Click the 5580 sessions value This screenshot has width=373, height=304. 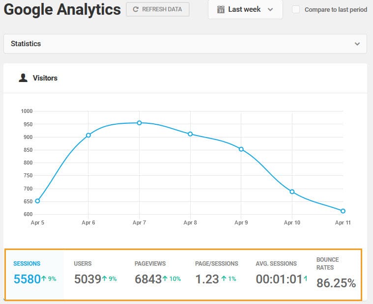click(27, 279)
